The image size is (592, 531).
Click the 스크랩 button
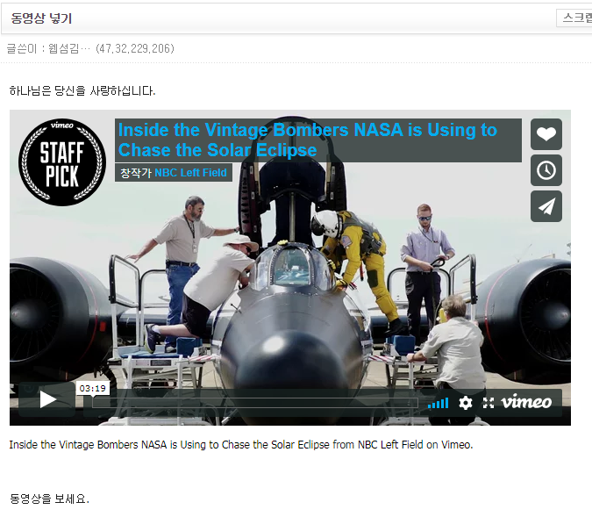[575, 18]
